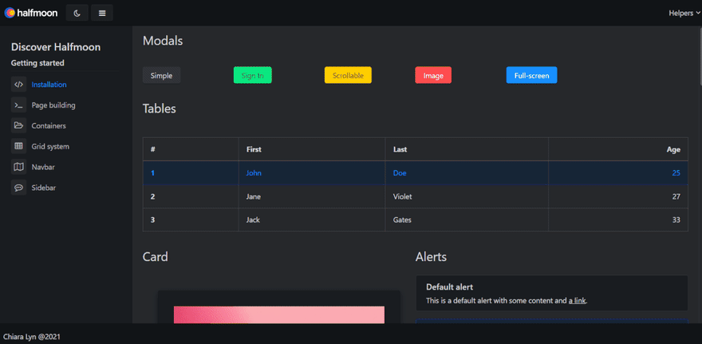702x344 pixels.
Task: Select the "Gates" table cell
Action: pos(467,219)
